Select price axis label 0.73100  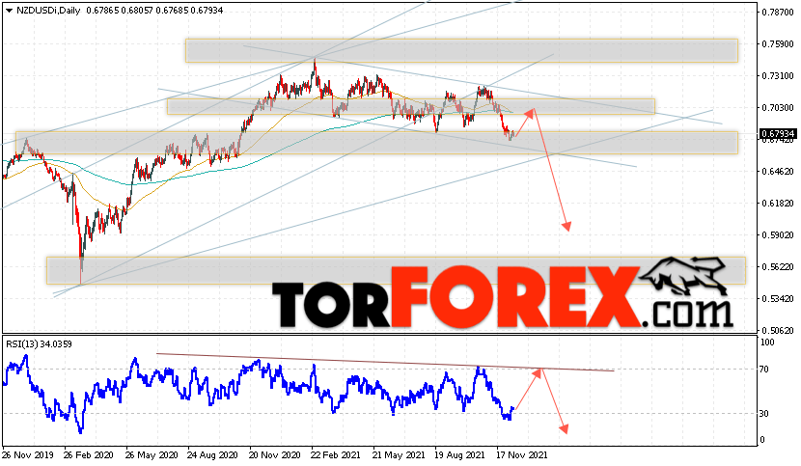pos(778,76)
